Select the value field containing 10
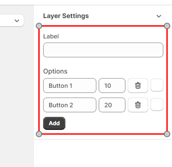 pos(112,86)
